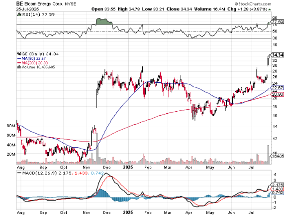Click the BE ticker symbol in the header
This screenshot has width=284, height=216.
pyautogui.click(x=19, y=4)
